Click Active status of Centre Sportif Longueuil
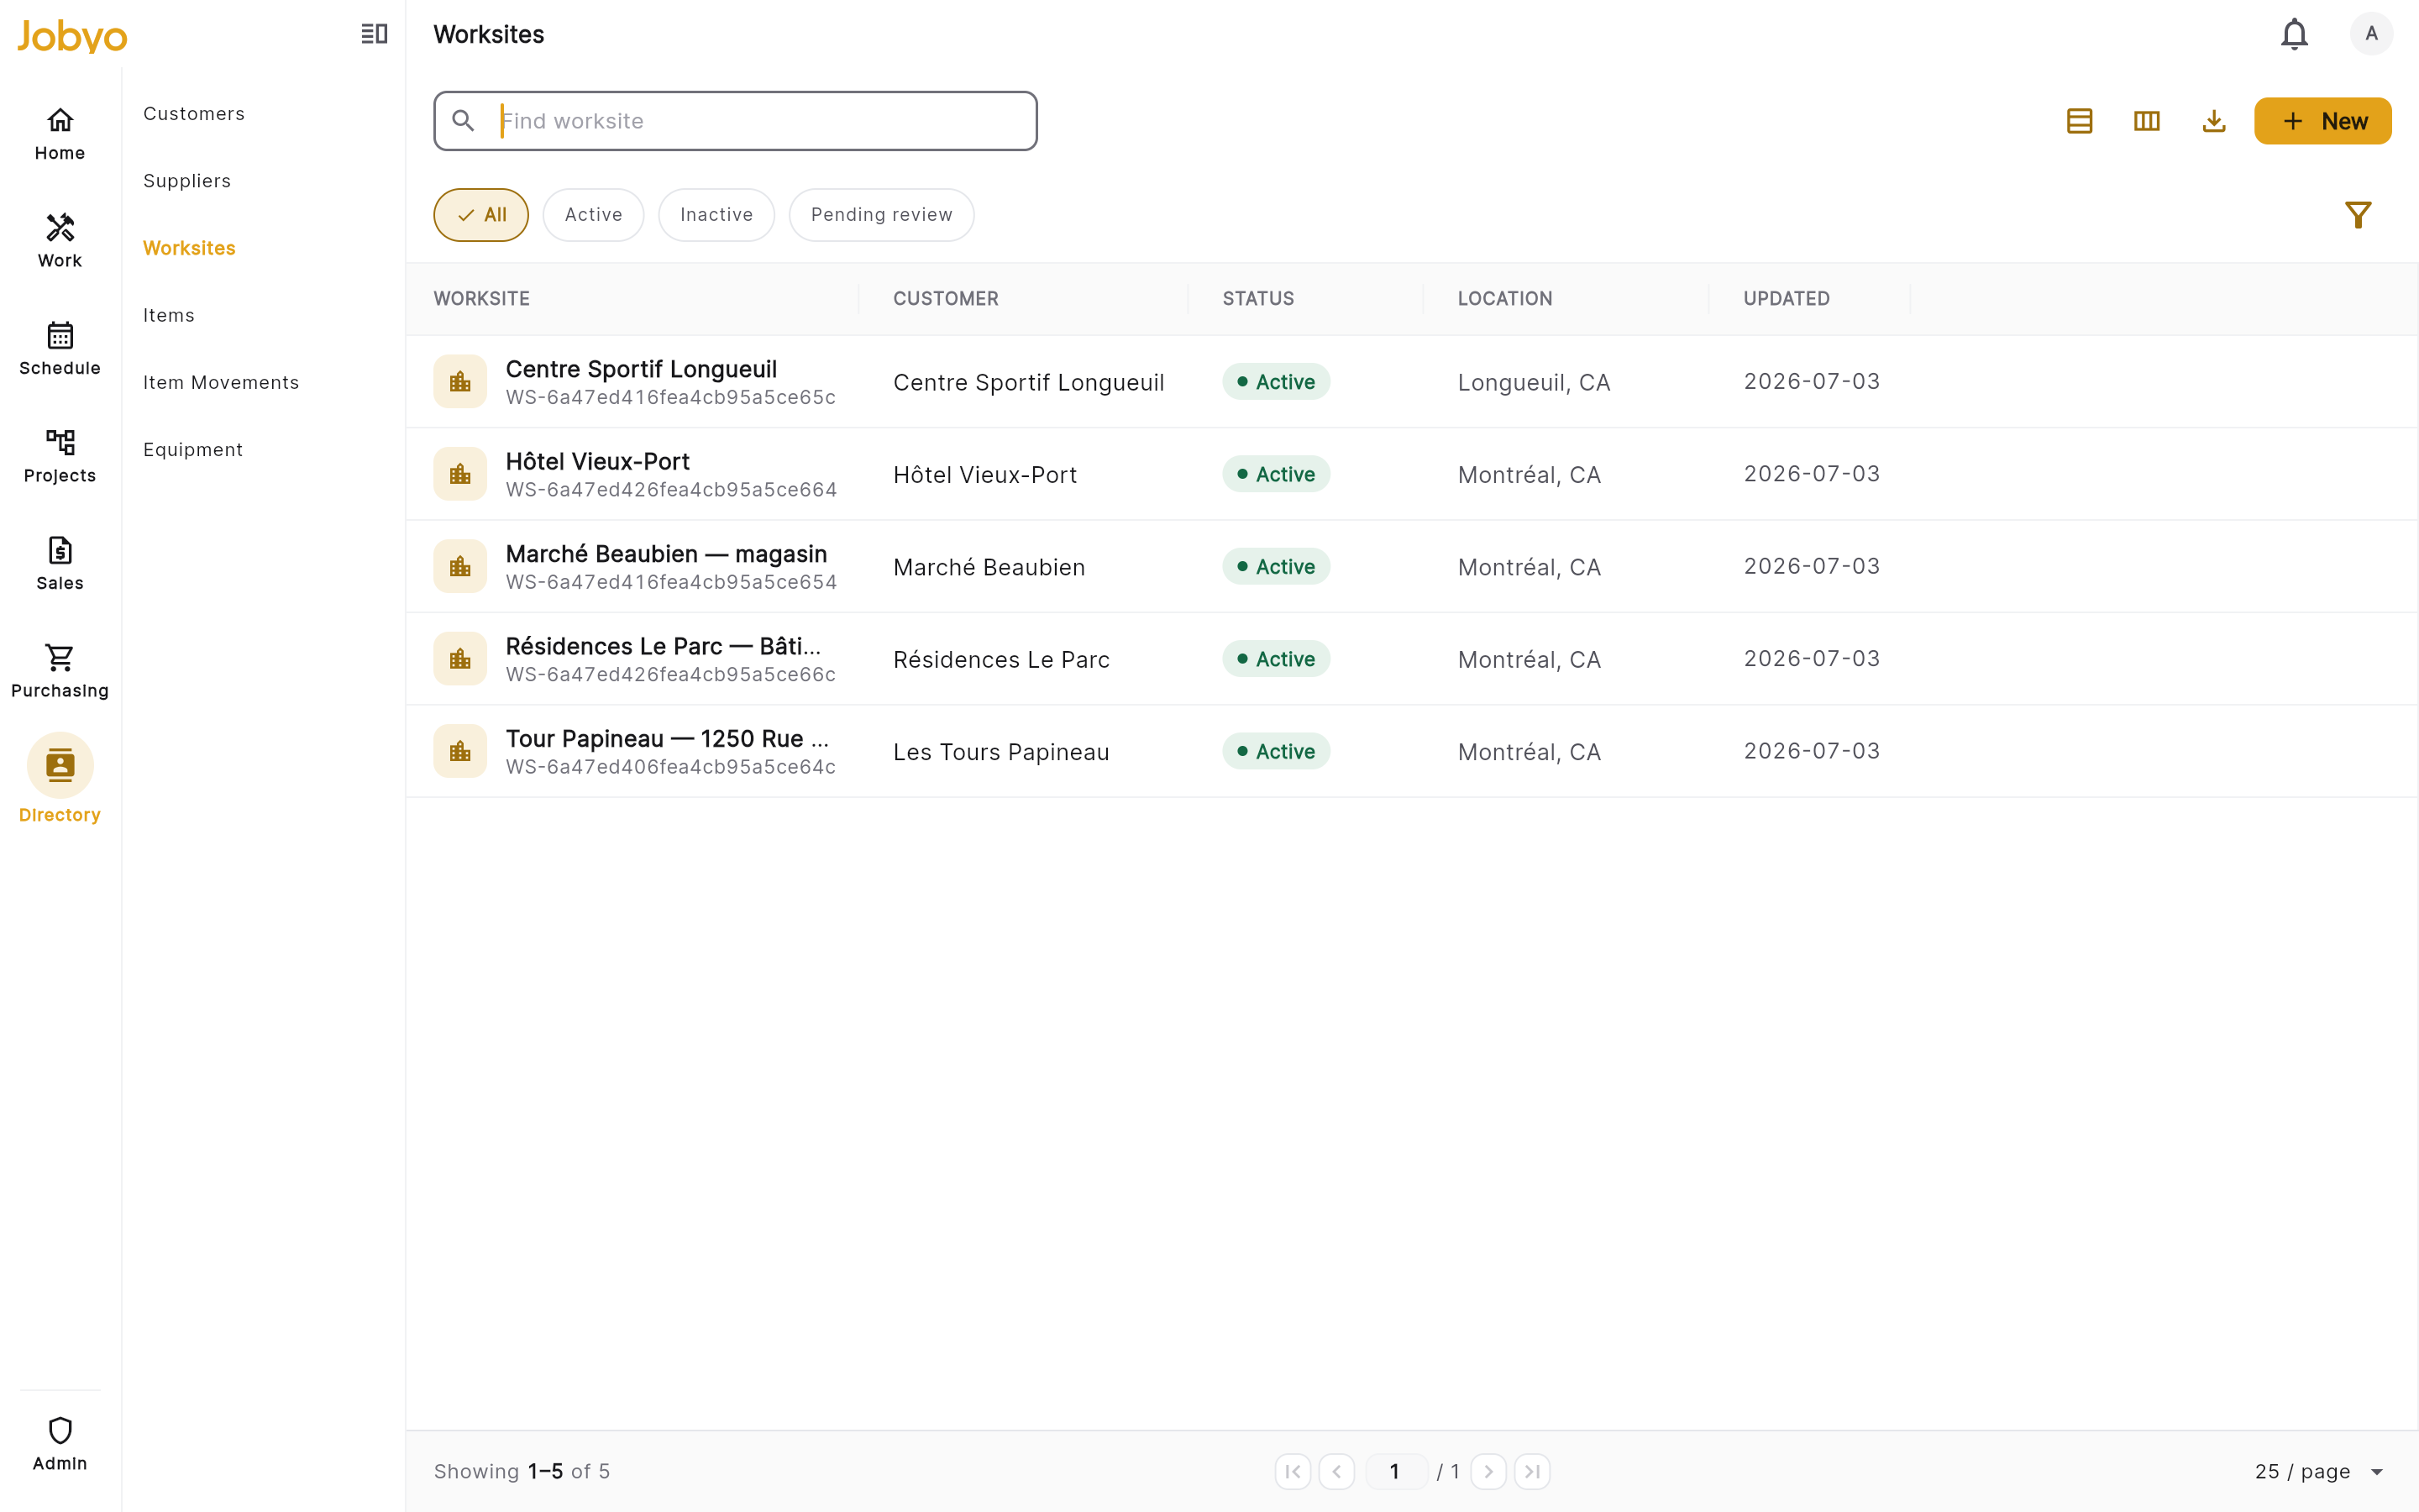The width and height of the screenshot is (2419, 1512). [1276, 381]
